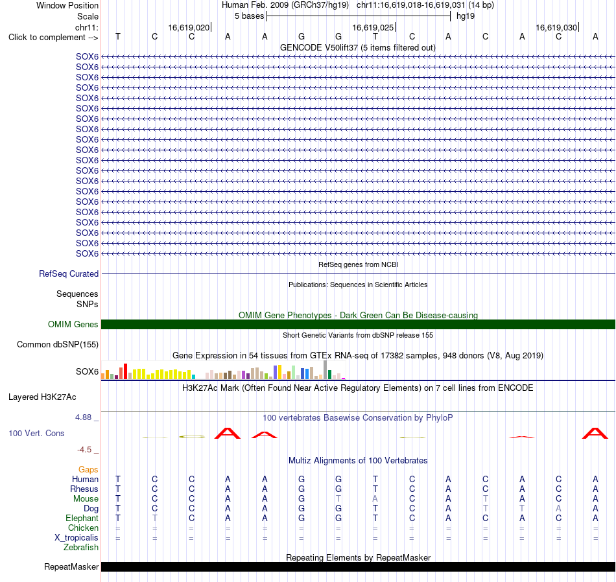This screenshot has height=582, width=616.
Task: Click the hg19 label beside the scale bar
Action: pyautogui.click(x=466, y=16)
